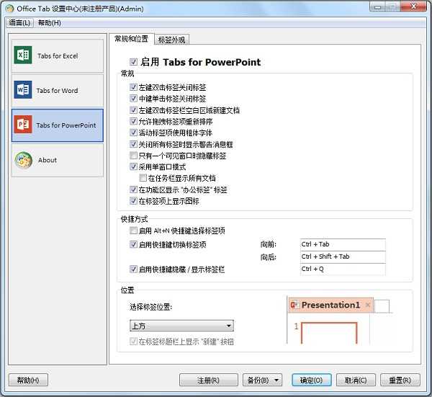432x397 pixels.
Task: Click the 注册(R) button
Action: coord(209,380)
